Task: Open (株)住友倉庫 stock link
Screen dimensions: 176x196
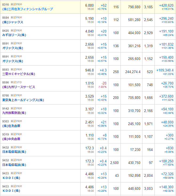Action: click(x=11, y=126)
